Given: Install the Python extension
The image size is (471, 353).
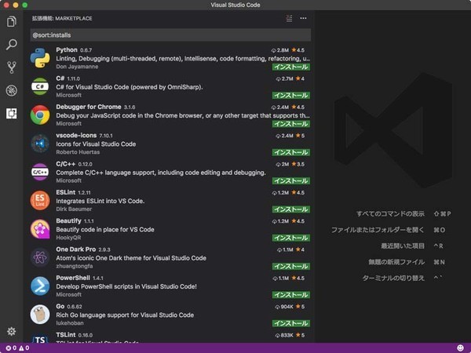Looking at the screenshot, I should [x=291, y=67].
